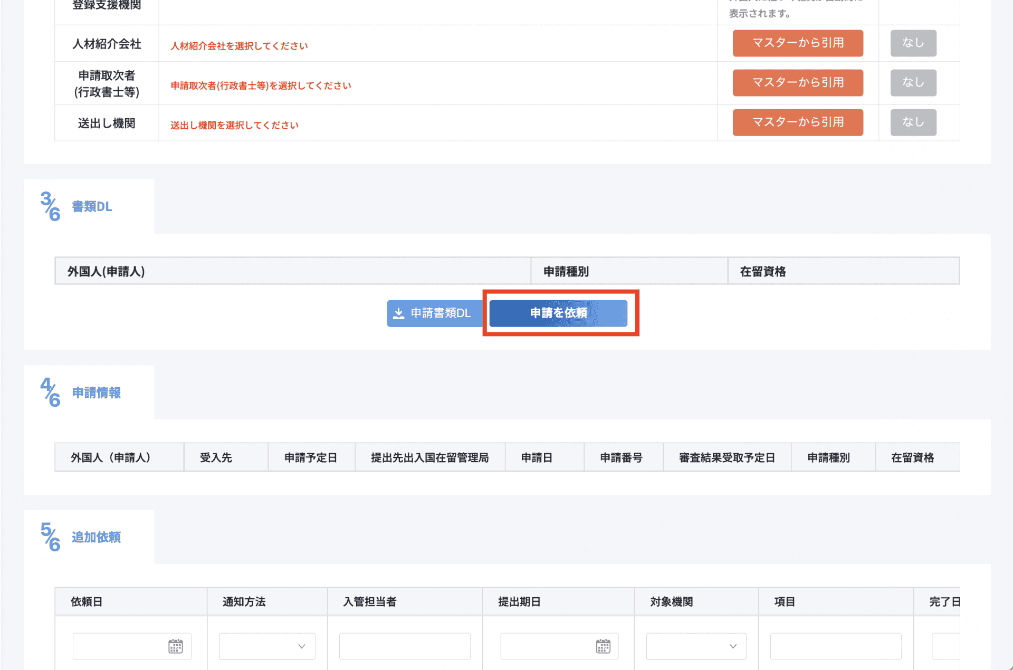Select なし for 申請取次者 row

pos(913,82)
